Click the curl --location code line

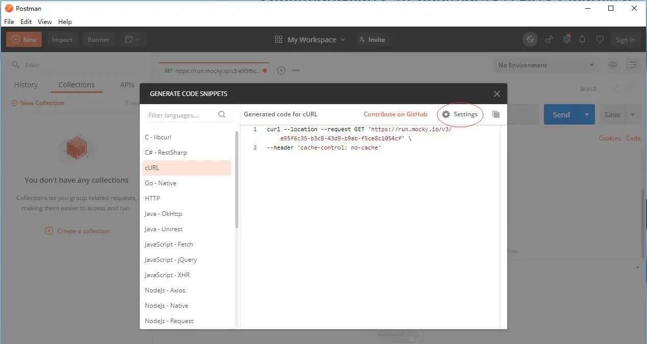(359, 134)
